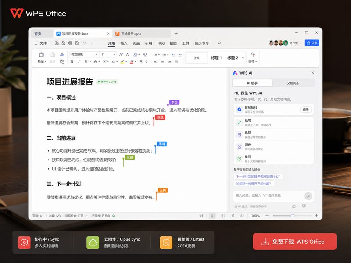Screen dimensions: 351x263
Task: Apply red font color
Action: tap(132, 61)
